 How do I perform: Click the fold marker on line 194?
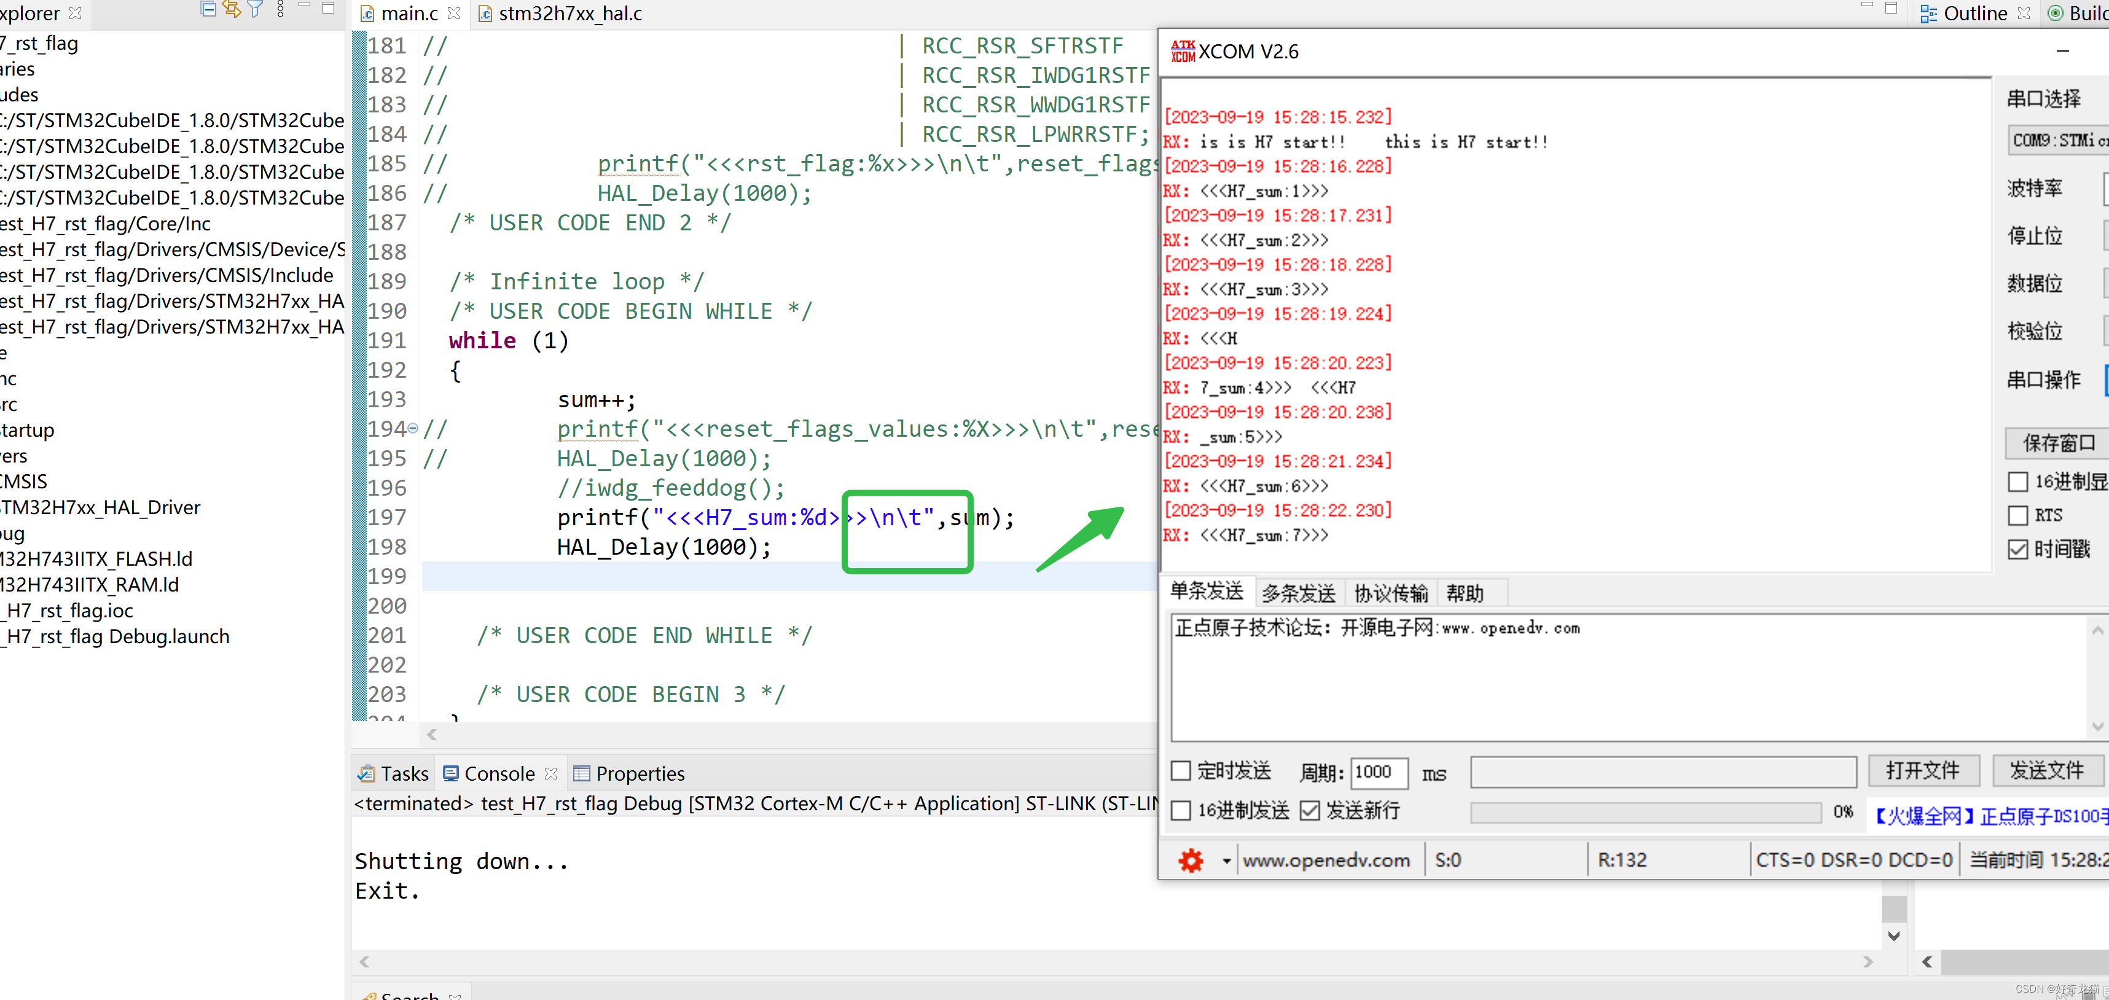coord(413,428)
